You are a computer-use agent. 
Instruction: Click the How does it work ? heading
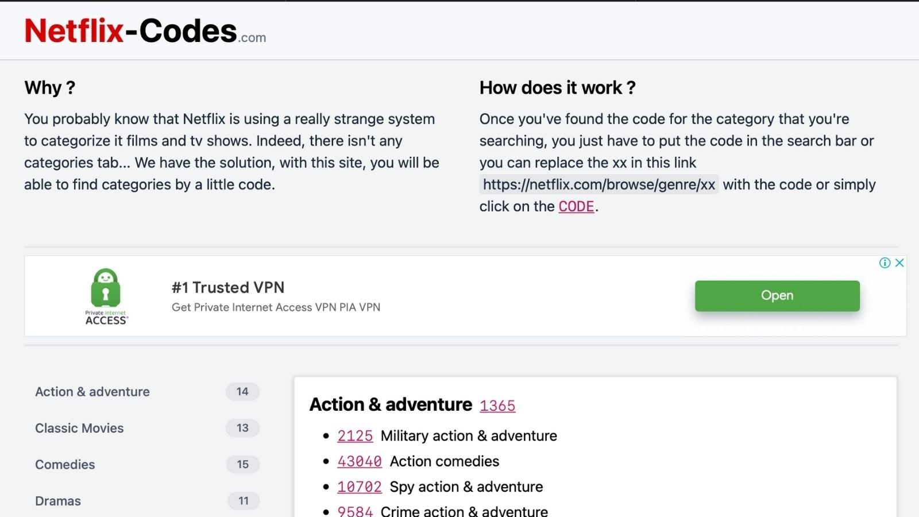coord(558,88)
